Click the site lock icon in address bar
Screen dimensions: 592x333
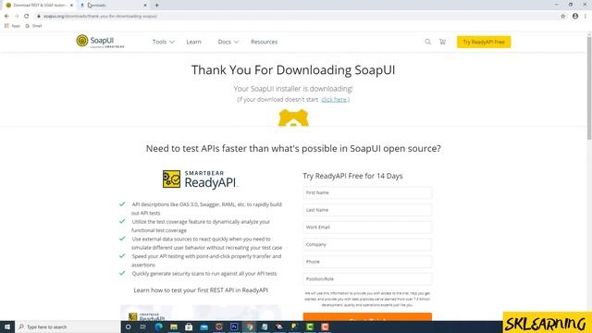click(x=39, y=17)
